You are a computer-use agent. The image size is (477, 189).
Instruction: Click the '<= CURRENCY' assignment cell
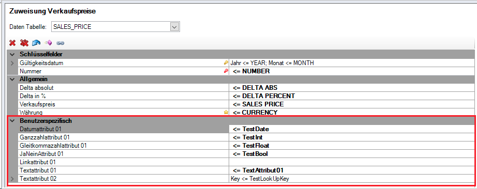coord(352,112)
